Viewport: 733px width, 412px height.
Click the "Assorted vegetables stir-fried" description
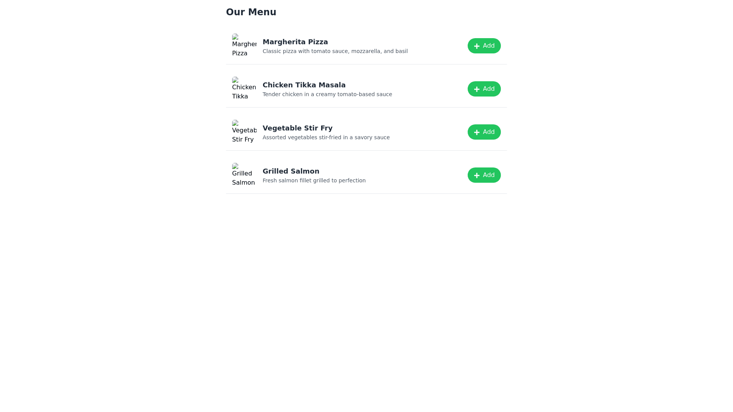[x=326, y=137]
